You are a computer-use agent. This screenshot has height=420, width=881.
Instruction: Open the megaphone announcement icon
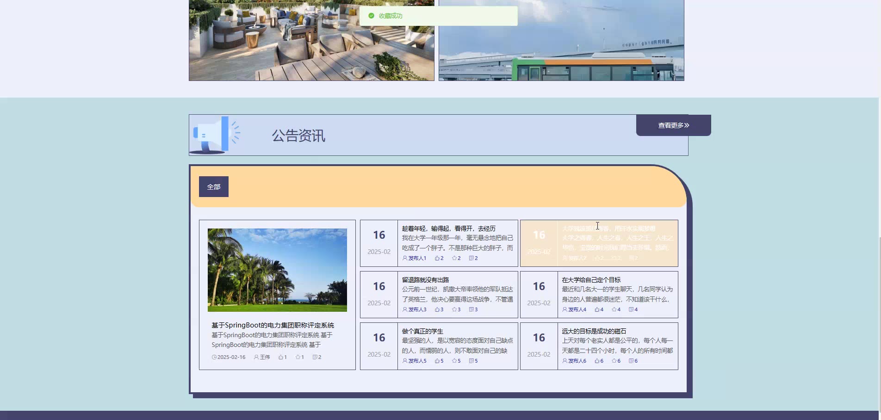pyautogui.click(x=215, y=135)
